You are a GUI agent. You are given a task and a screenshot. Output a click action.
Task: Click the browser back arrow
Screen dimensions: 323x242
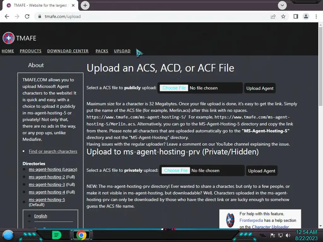point(7,16)
